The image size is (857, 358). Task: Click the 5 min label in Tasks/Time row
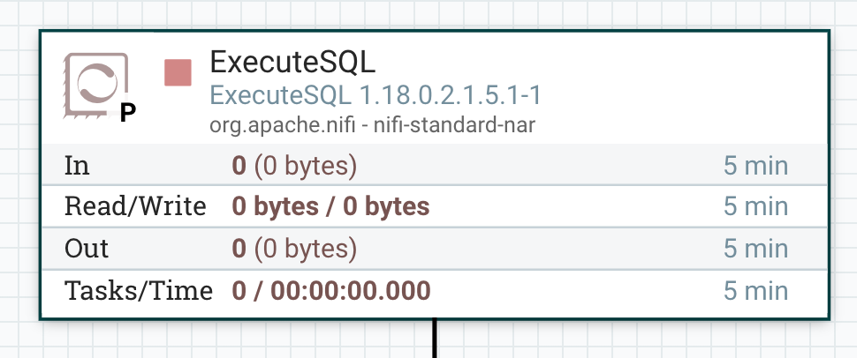coord(755,289)
